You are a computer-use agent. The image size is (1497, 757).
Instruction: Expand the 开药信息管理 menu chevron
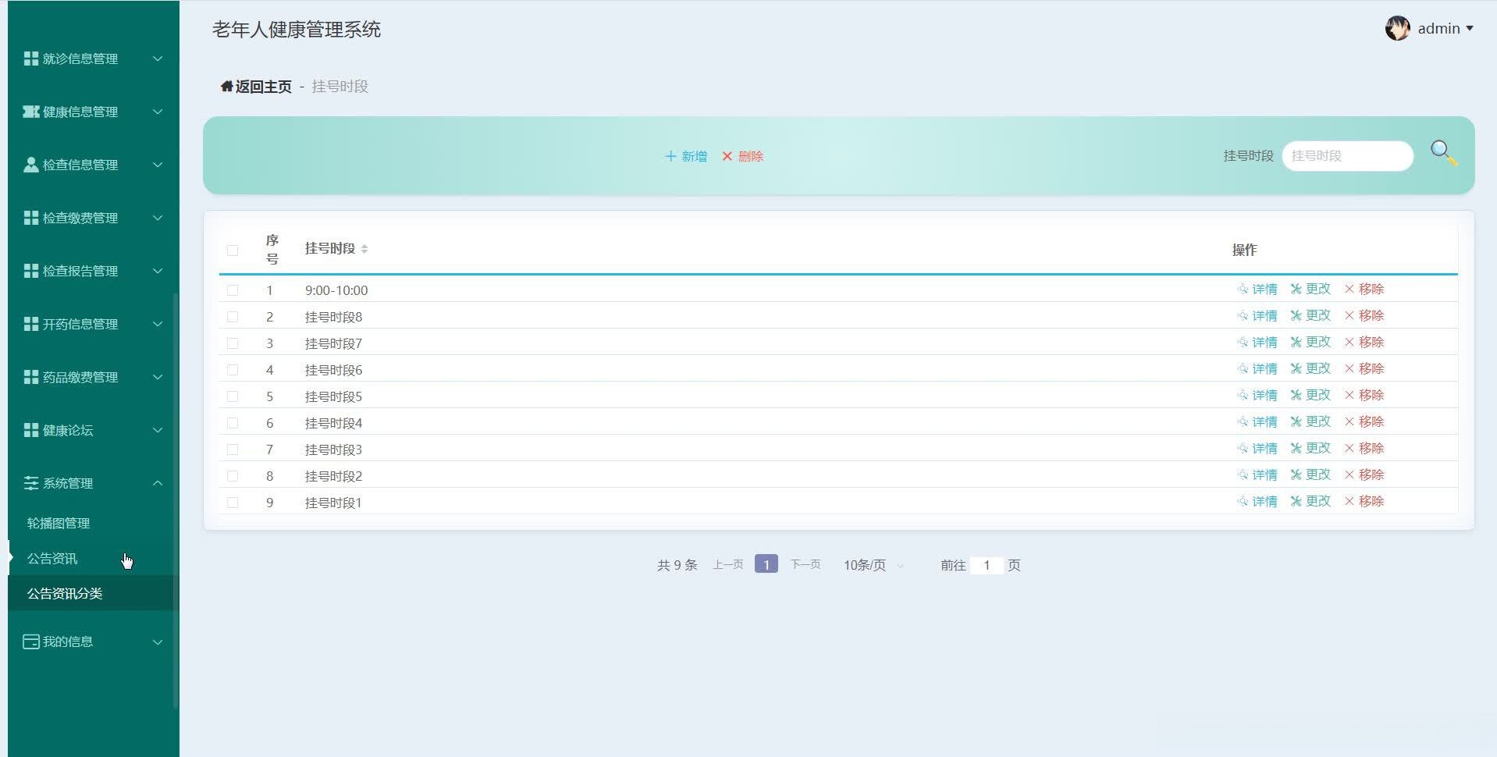(x=158, y=324)
